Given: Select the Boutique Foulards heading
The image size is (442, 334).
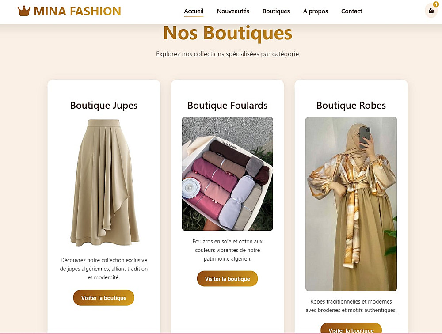Looking at the screenshot, I should tap(227, 106).
